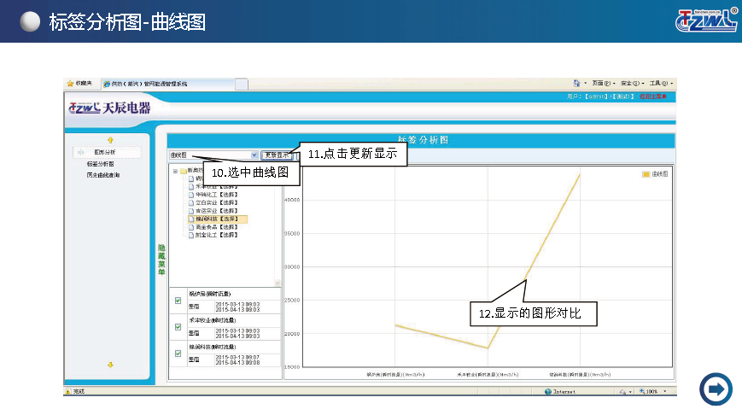Click the yellow 曲线图 legend swatch
The image size is (742, 415).
coord(646,174)
